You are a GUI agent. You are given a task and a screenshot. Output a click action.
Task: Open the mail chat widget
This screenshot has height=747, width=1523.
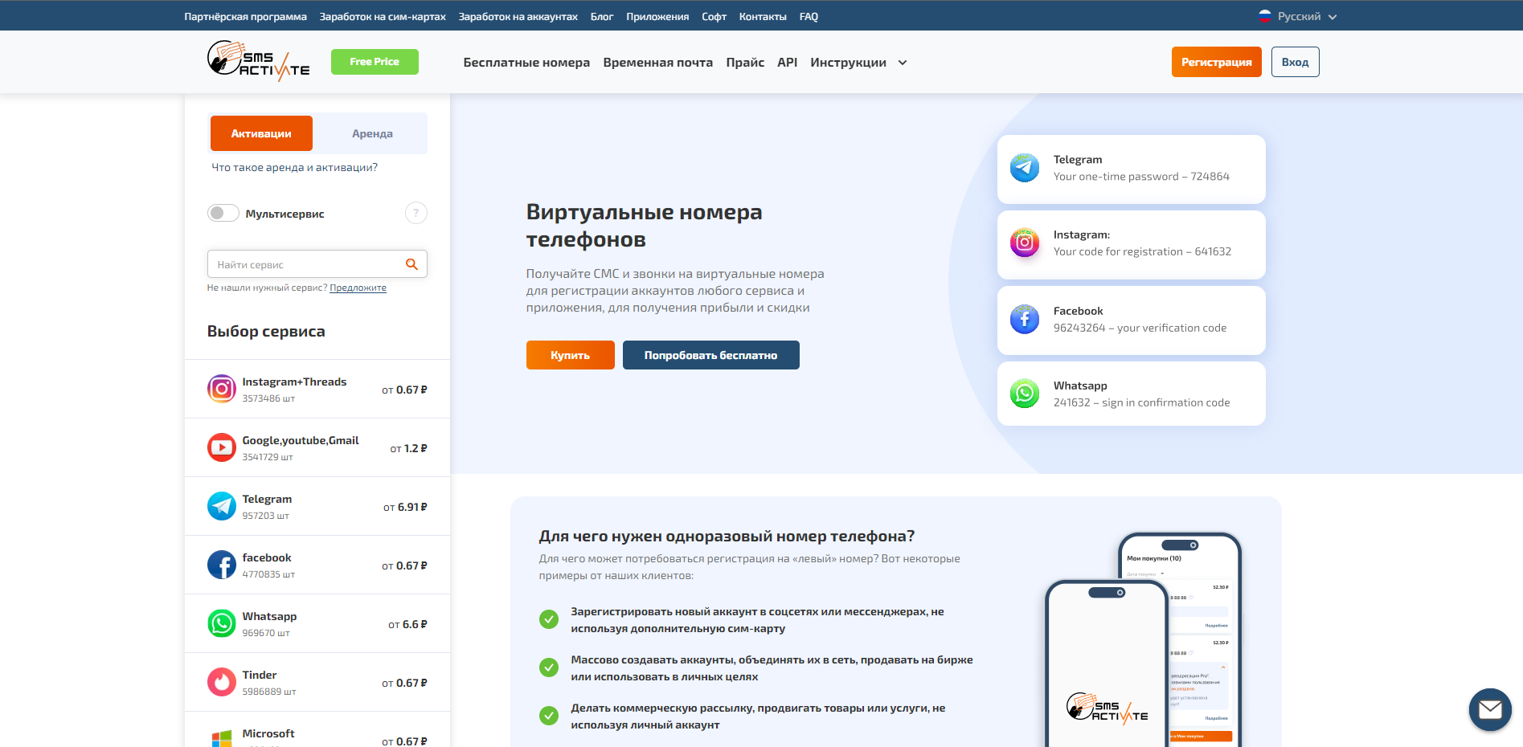pyautogui.click(x=1490, y=710)
